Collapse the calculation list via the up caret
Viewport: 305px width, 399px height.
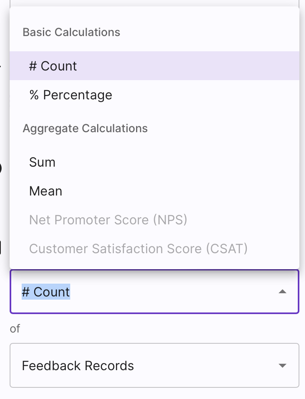click(x=282, y=292)
